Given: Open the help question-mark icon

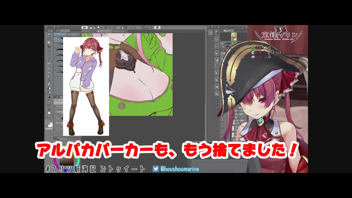Looking at the screenshot, I should click(157, 27).
